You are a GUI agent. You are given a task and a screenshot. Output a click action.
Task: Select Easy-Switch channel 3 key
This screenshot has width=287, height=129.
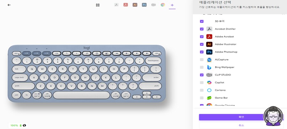[x=47, y=54]
